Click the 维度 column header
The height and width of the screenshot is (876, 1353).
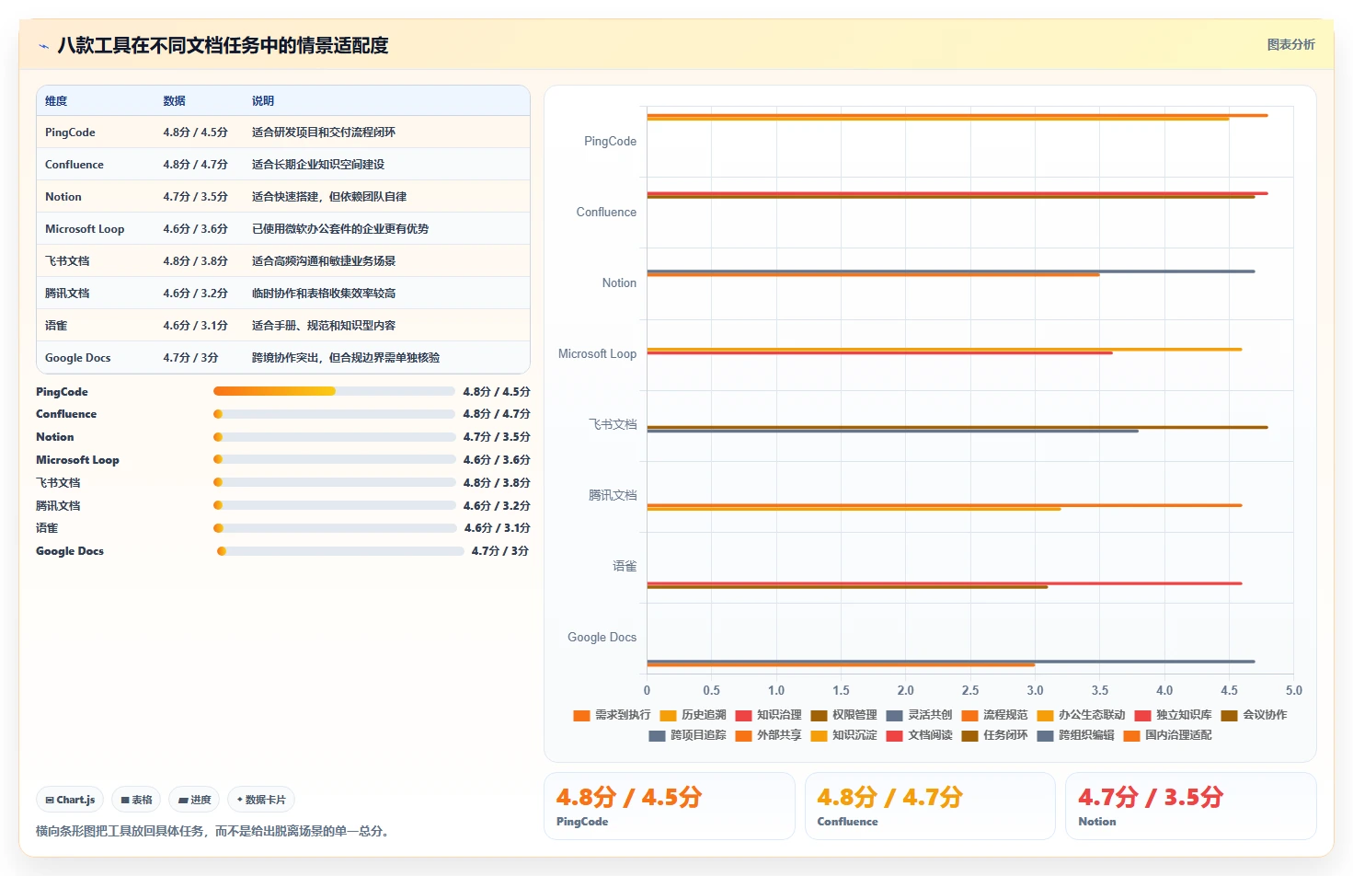click(x=56, y=101)
